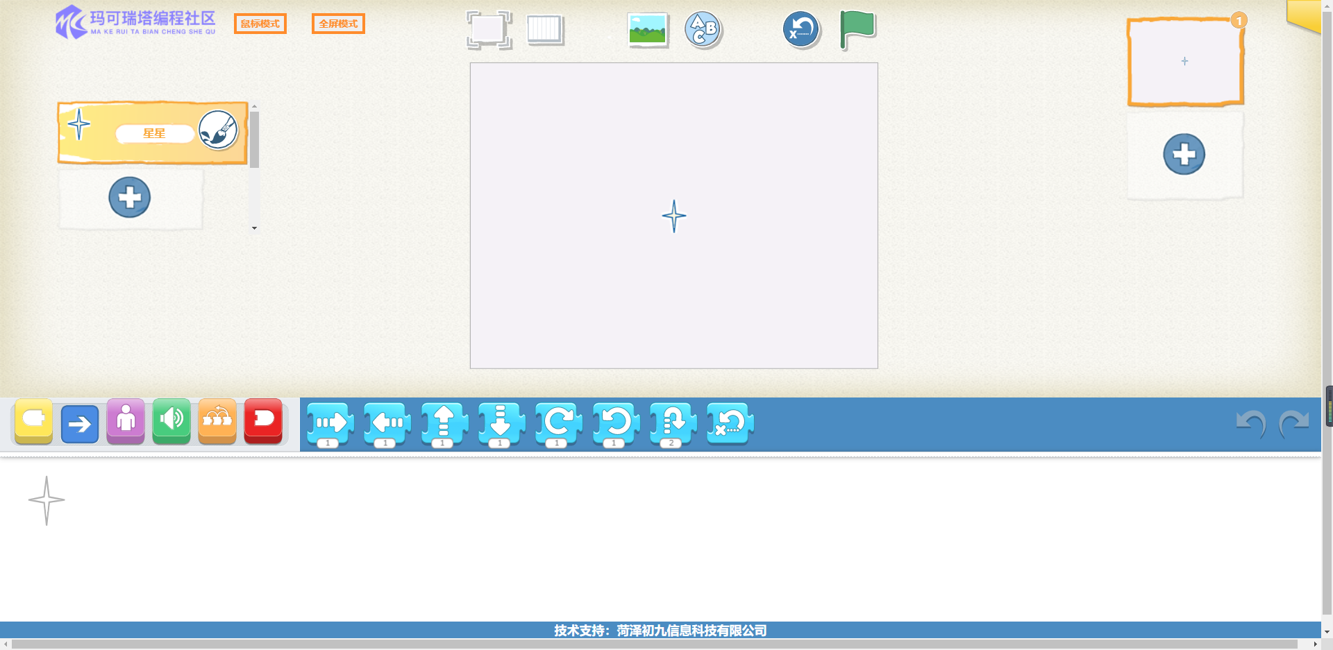
Task: Open paintbrush editor for 星星 character
Action: (218, 130)
